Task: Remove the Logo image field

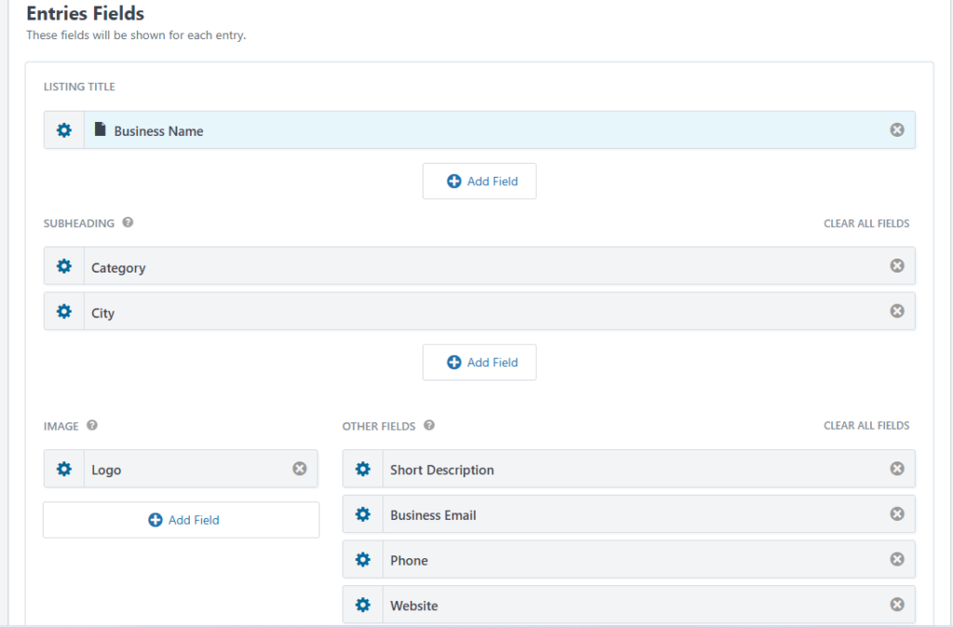Action: coord(300,469)
